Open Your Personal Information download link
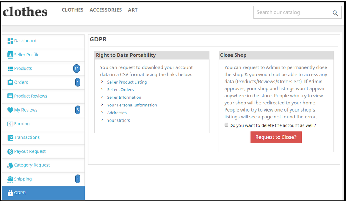The image size is (346, 201). (132, 105)
